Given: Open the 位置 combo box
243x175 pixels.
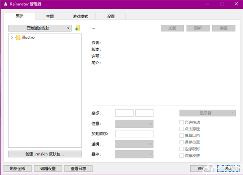Looking at the screenshot, I should [x=134, y=124].
